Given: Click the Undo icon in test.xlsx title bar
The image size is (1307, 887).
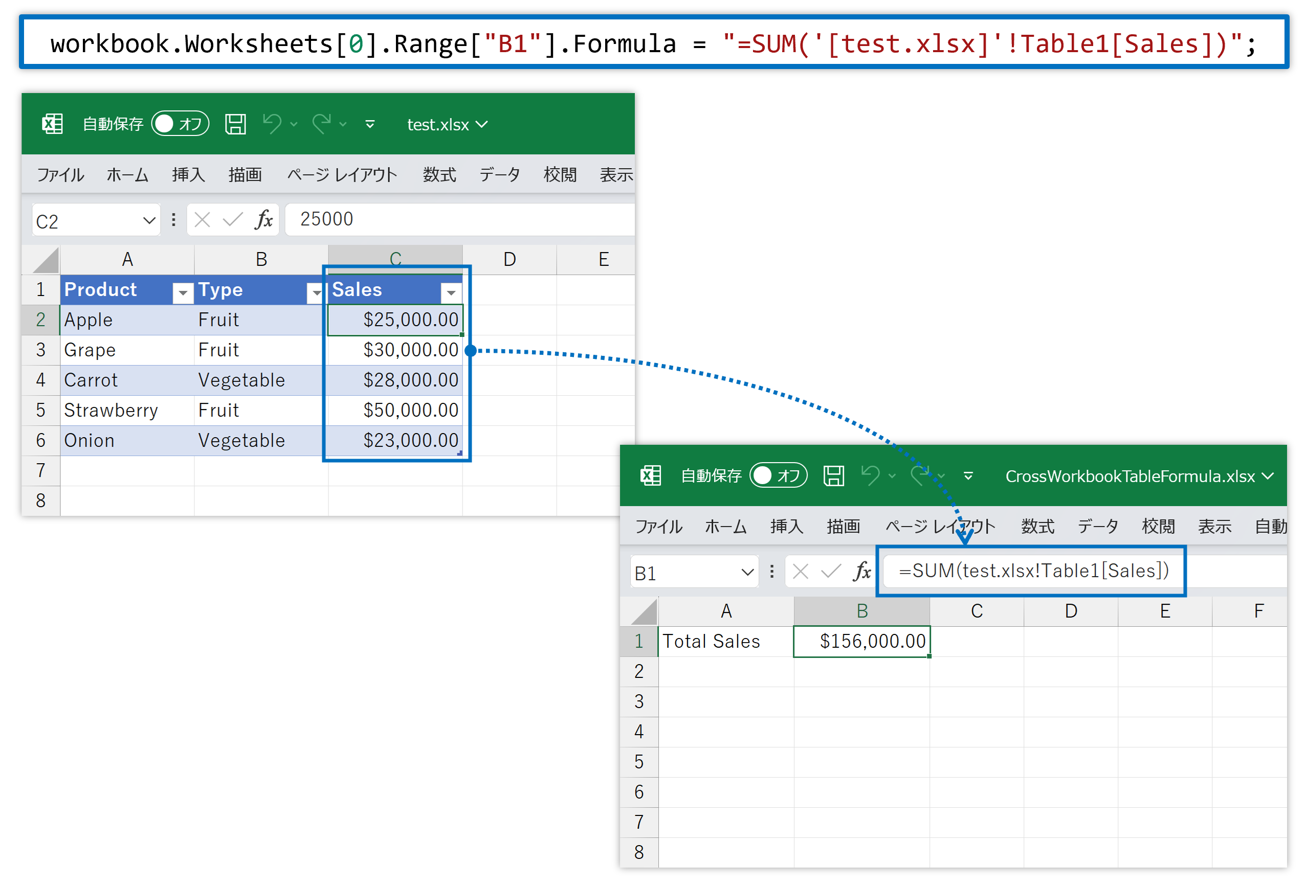Looking at the screenshot, I should coord(272,124).
